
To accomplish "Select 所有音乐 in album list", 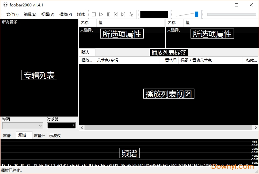I will [10, 22].
